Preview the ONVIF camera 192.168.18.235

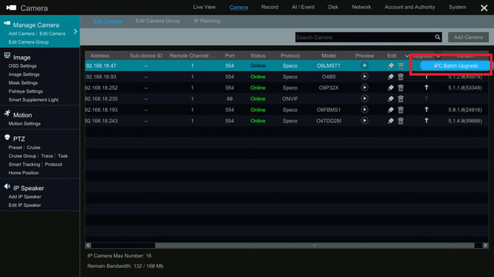pos(364,99)
